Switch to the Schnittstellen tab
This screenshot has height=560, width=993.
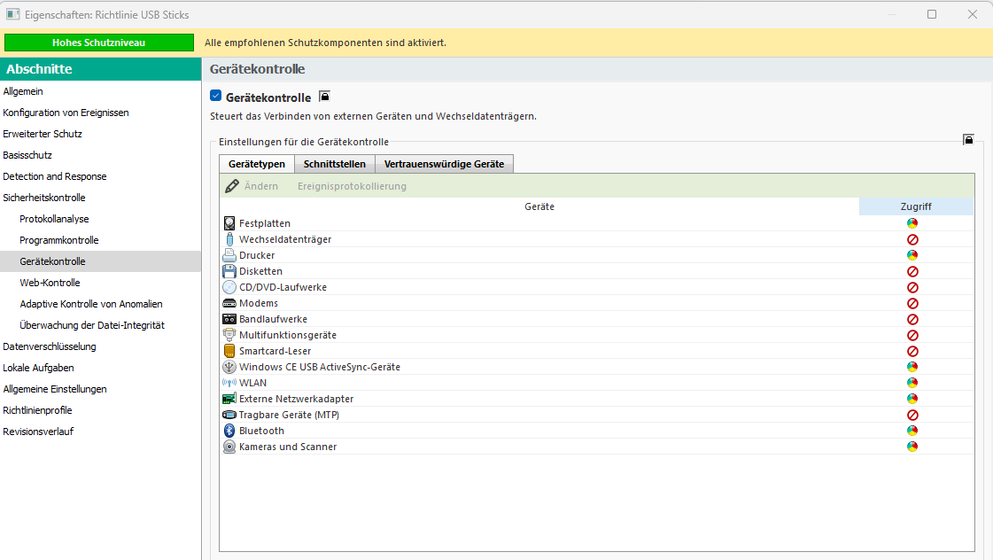coord(335,164)
